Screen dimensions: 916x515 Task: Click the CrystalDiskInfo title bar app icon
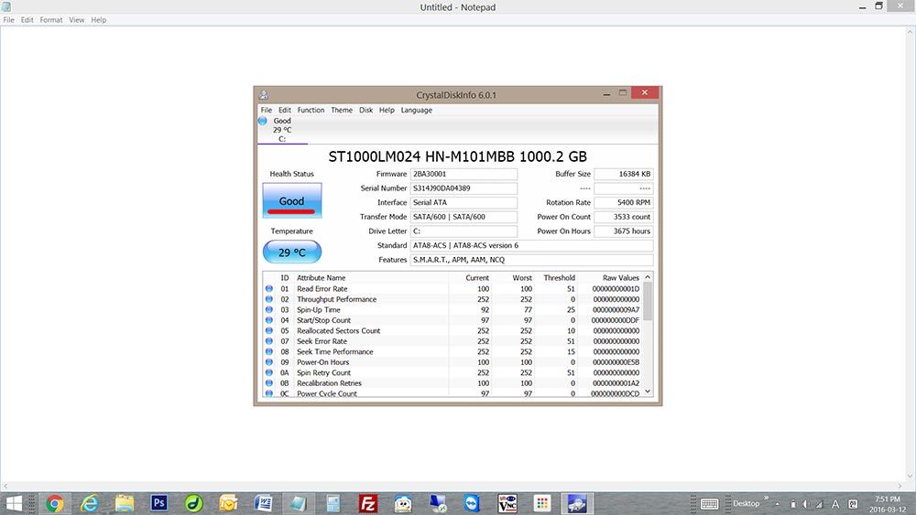pyautogui.click(x=264, y=94)
